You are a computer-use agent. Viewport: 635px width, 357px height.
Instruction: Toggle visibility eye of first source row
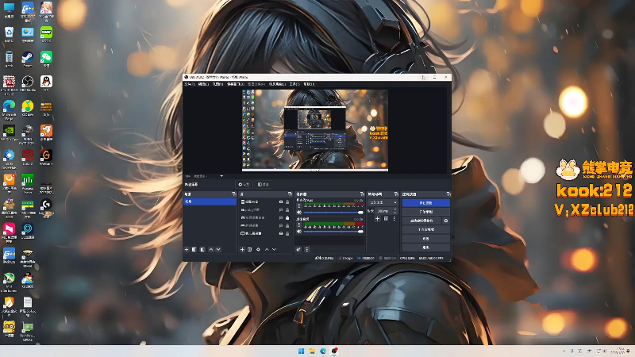point(281,202)
